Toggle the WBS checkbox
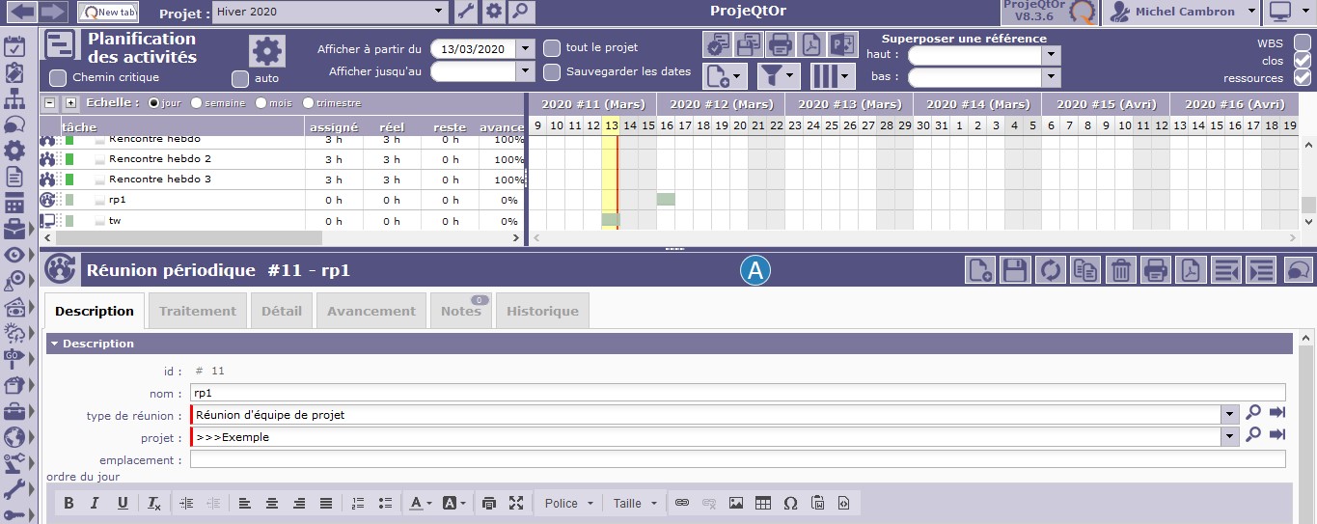Screen dimensions: 1317x524 click(x=1303, y=43)
